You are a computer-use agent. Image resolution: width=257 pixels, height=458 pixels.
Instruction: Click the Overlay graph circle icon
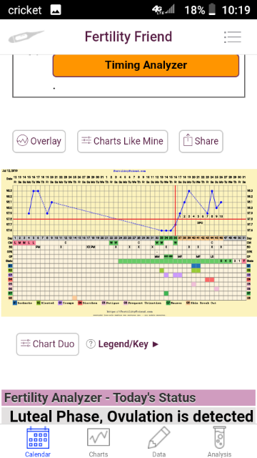(x=22, y=141)
